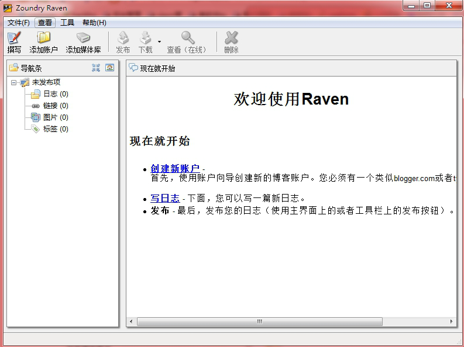Click the 添加账户 add account icon

coord(43,37)
